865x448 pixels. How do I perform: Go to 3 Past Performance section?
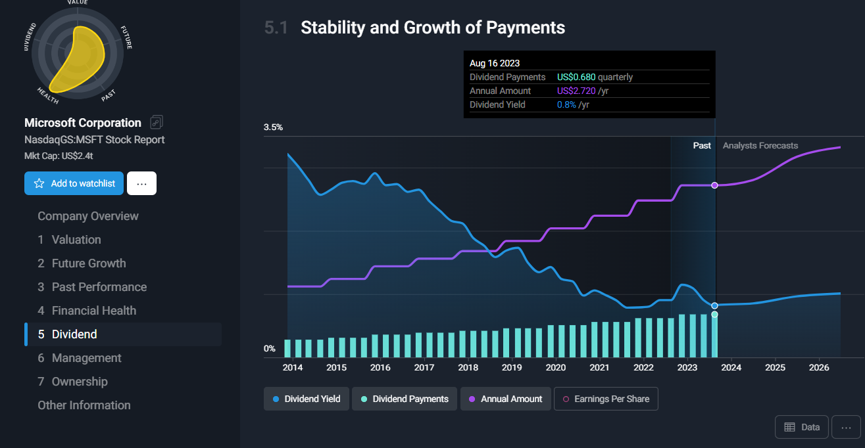point(92,287)
